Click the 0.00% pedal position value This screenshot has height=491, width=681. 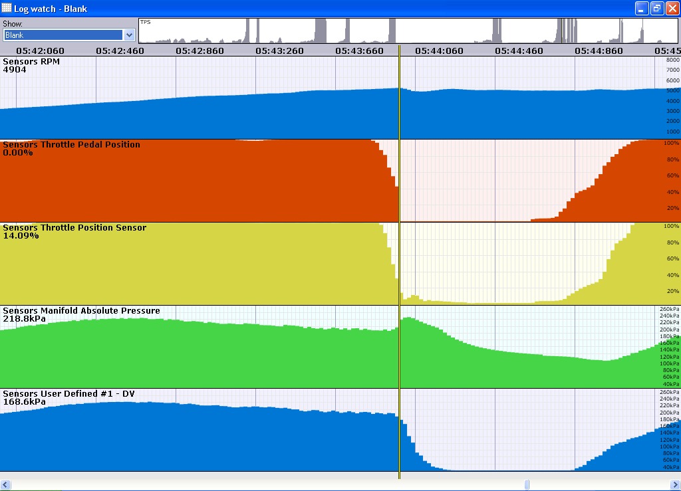[x=18, y=153]
